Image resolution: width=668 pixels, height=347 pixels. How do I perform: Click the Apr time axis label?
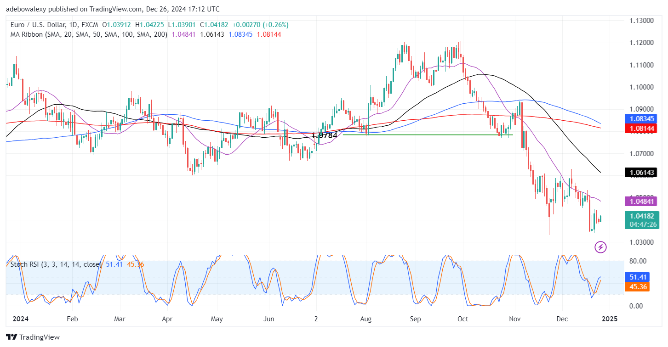point(167,319)
